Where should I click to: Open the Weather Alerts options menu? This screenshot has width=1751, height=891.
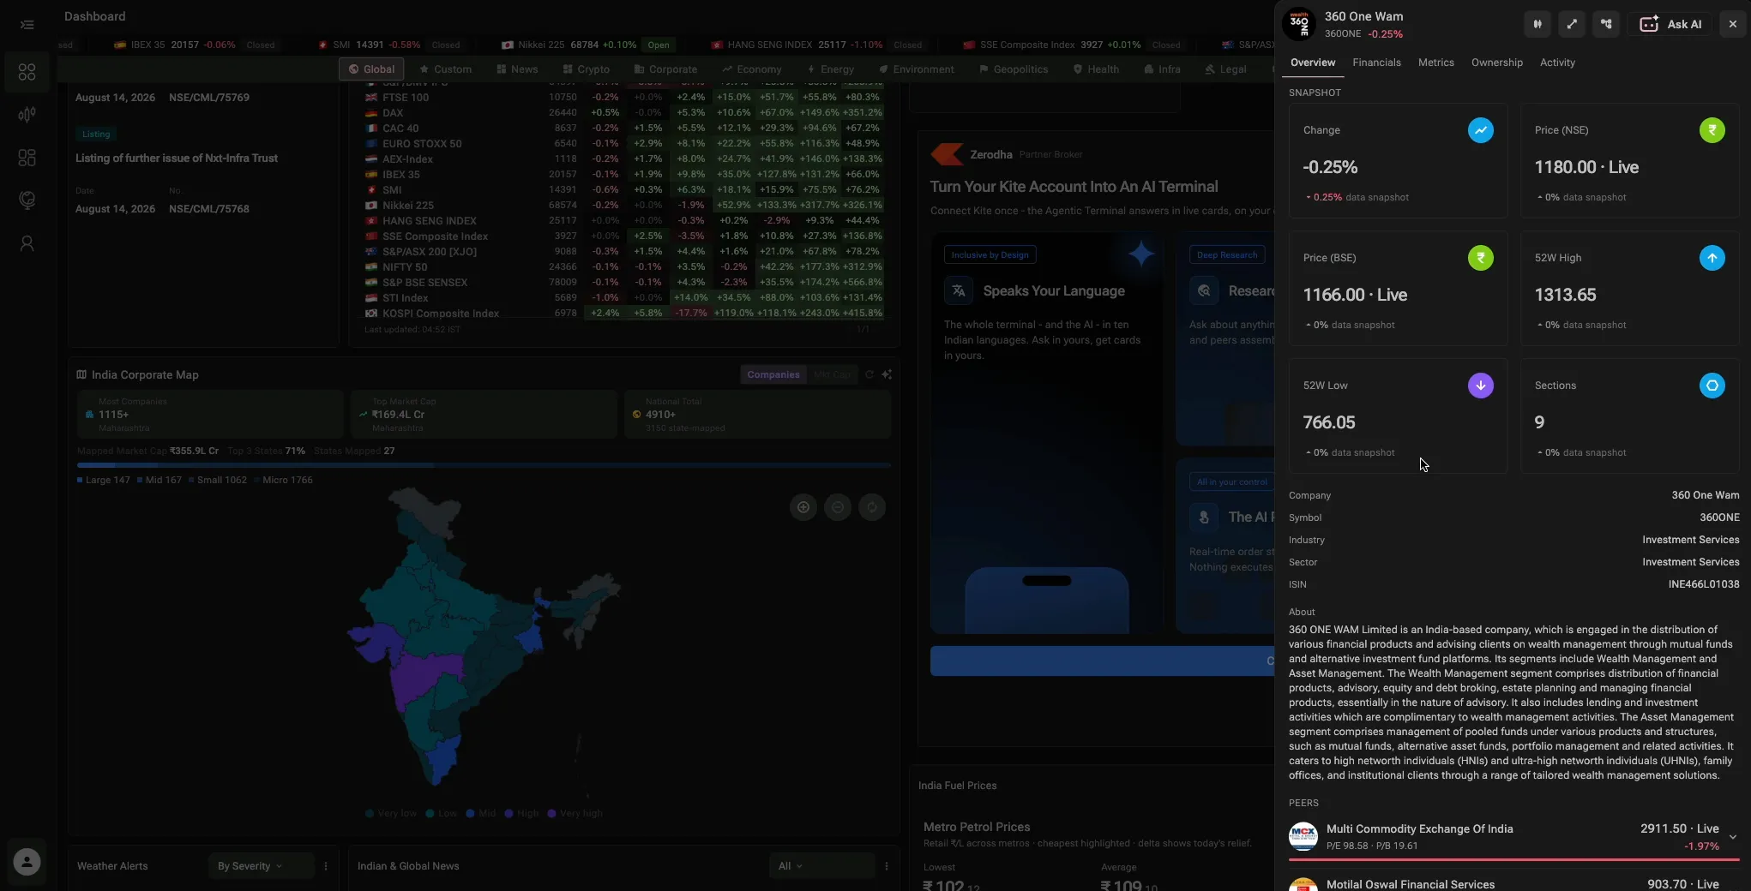coord(326,866)
